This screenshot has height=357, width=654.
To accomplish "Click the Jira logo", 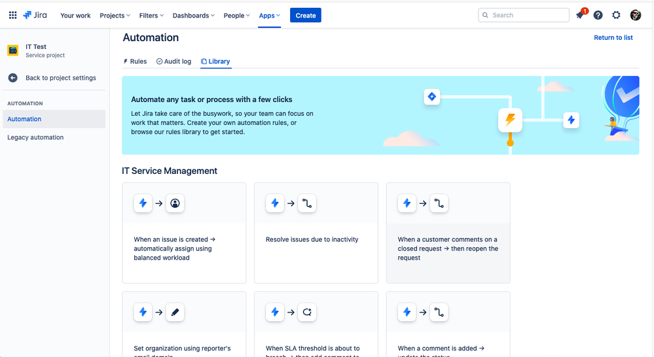I will tap(35, 15).
